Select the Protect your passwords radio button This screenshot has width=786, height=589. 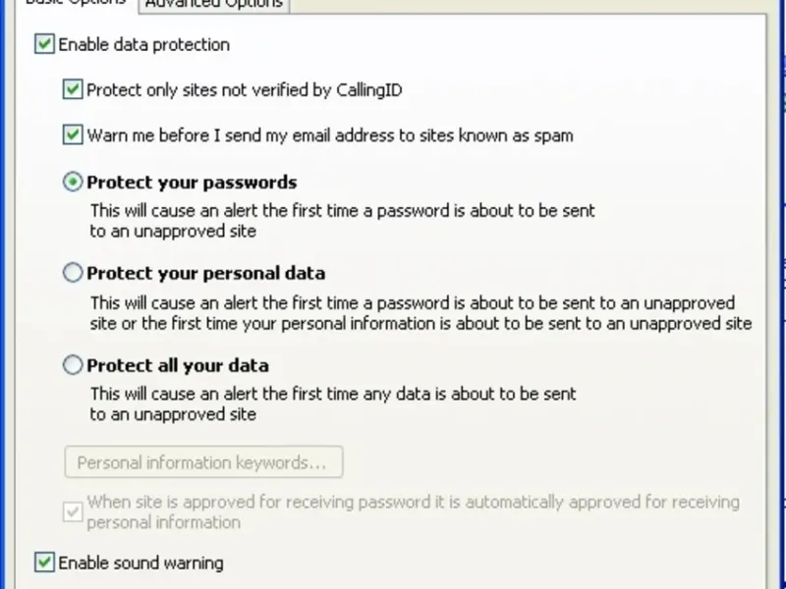click(73, 183)
